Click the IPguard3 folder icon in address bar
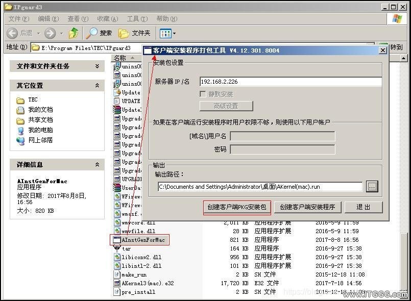This screenshot has width=411, height=301. [36, 47]
